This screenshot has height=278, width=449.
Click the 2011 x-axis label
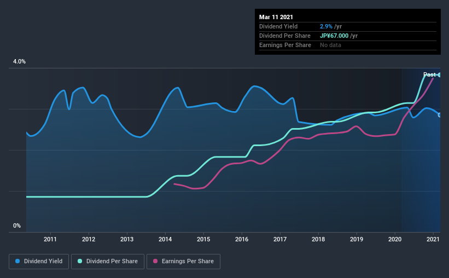click(50, 239)
